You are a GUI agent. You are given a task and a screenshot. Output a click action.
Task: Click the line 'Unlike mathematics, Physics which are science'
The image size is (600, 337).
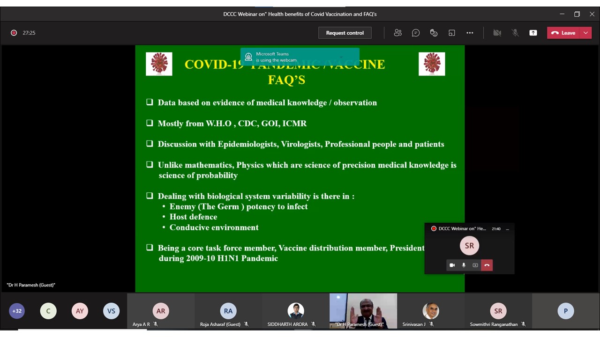tap(307, 165)
